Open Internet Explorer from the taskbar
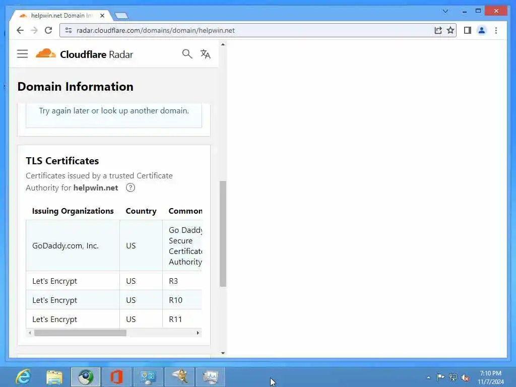 [23, 377]
